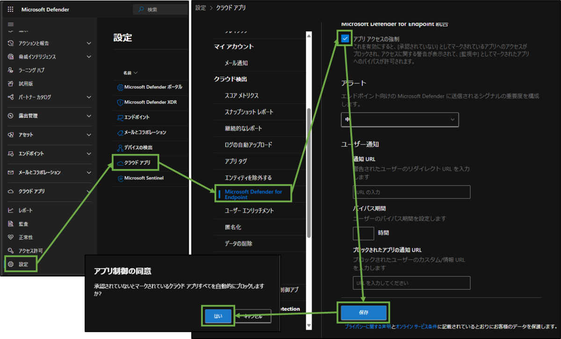Click the search magnifier icon
Image resolution: width=561 pixels, height=339 pixels.
click(x=141, y=9)
